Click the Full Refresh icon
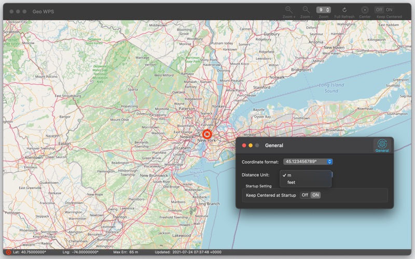415x259 pixels. tap(344, 10)
